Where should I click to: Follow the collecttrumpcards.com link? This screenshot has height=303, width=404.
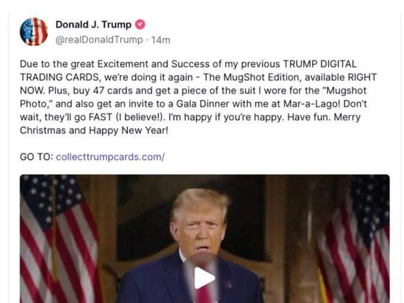[x=111, y=157]
